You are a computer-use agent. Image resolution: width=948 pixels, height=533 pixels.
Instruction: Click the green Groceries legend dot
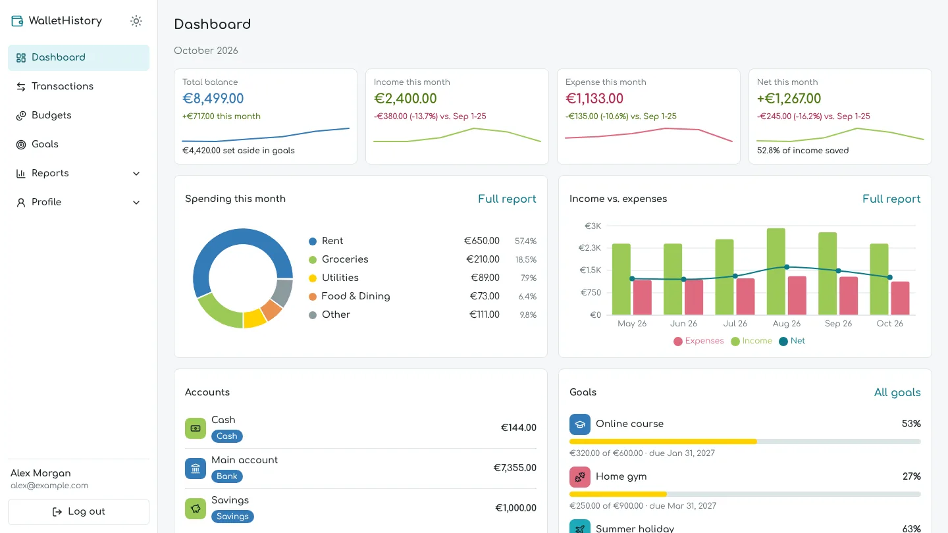tap(313, 260)
